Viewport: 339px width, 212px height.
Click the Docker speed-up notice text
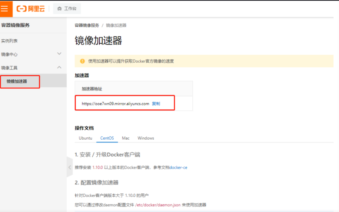pos(131,61)
